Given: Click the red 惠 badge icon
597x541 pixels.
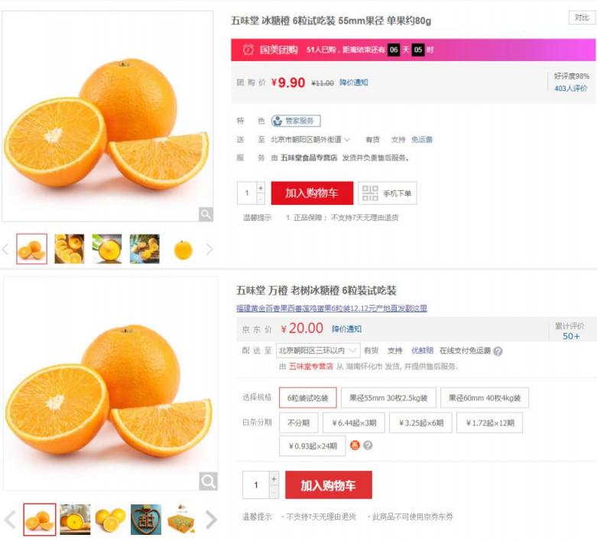Looking at the screenshot, I should [x=355, y=445].
